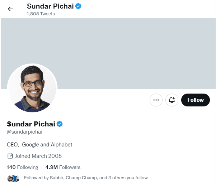Image resolution: width=216 pixels, height=185 pixels.
Task: Open the gray header banner image
Action: [108, 54]
